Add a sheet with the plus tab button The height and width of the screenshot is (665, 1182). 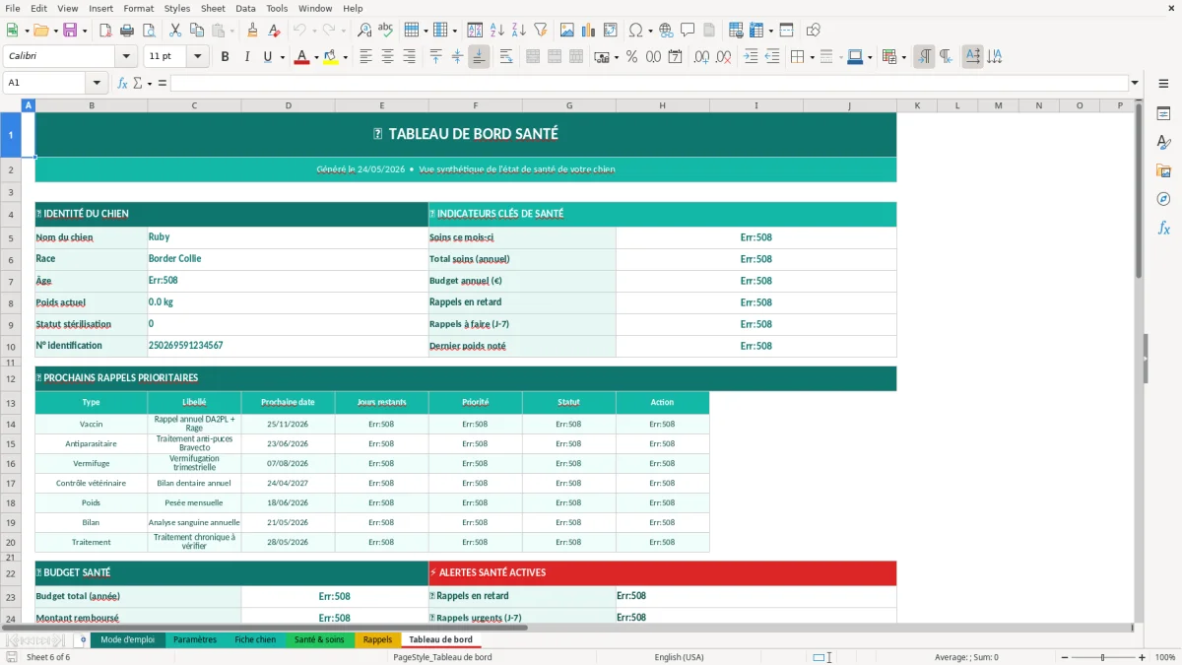tap(83, 640)
